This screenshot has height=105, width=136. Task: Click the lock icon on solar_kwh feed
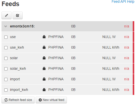[44, 68]
